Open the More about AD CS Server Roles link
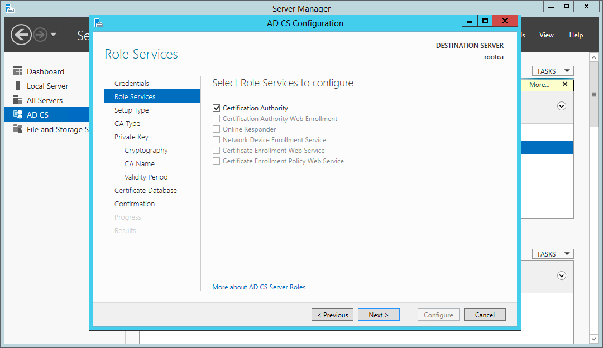The width and height of the screenshot is (603, 348). click(x=259, y=287)
